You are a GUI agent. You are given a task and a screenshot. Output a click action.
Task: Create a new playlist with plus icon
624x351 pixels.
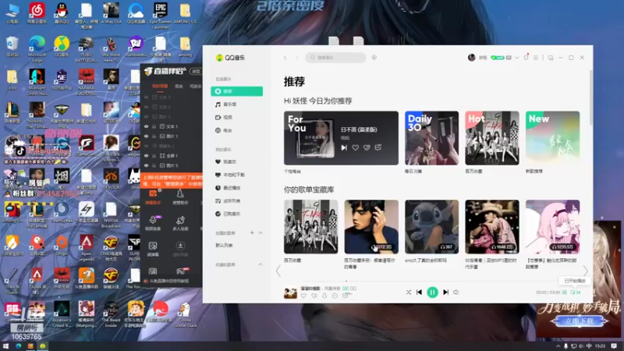[252, 232]
